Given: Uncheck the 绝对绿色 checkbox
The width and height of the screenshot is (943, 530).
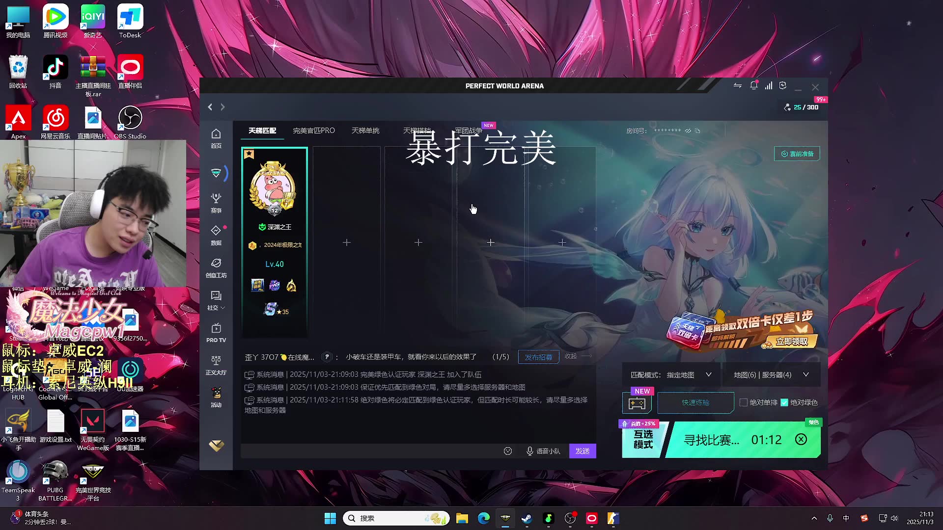Looking at the screenshot, I should point(784,402).
